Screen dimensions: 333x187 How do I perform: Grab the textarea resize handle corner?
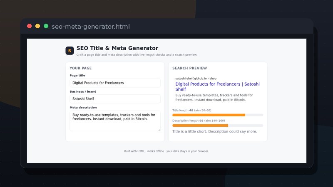(159, 130)
